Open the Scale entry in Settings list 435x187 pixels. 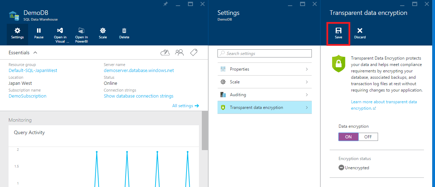click(264, 82)
